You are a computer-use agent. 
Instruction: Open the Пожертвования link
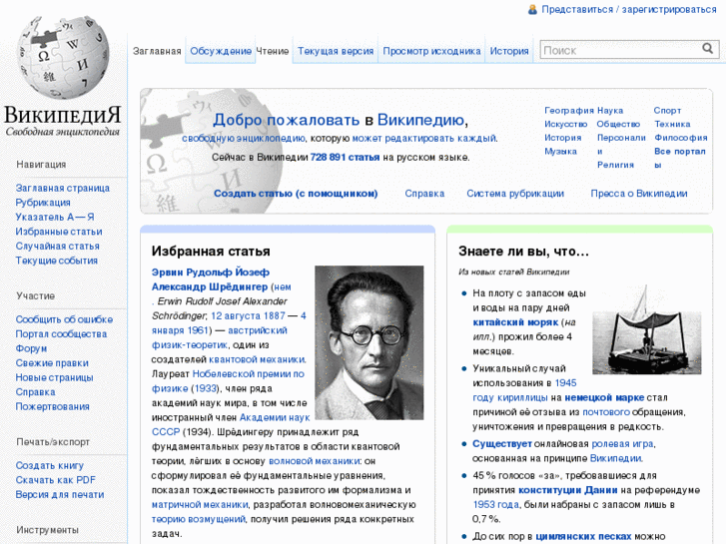click(x=52, y=406)
